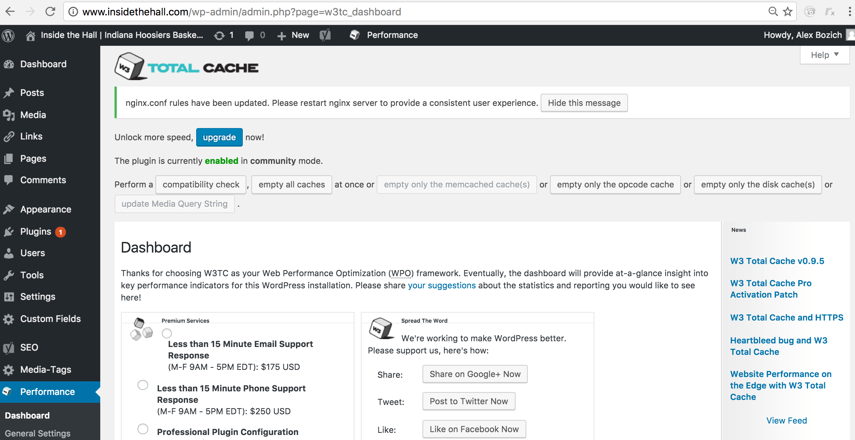Click the zoom magnifier icon in the address bar
The width and height of the screenshot is (855, 440).
point(773,12)
